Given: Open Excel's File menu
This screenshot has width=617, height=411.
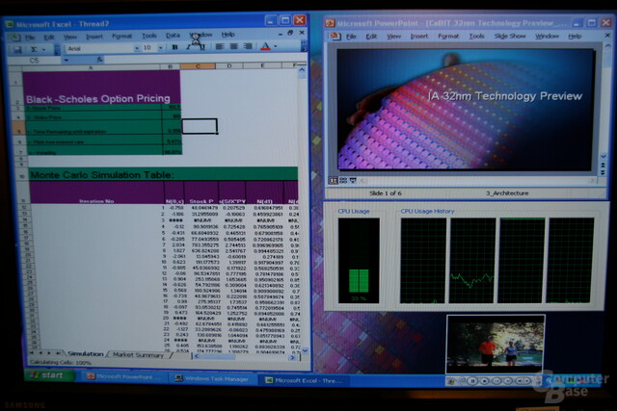Looking at the screenshot, I should 30,38.
